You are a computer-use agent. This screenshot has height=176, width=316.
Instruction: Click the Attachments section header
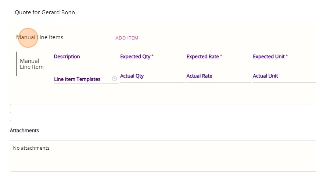pyautogui.click(x=24, y=131)
